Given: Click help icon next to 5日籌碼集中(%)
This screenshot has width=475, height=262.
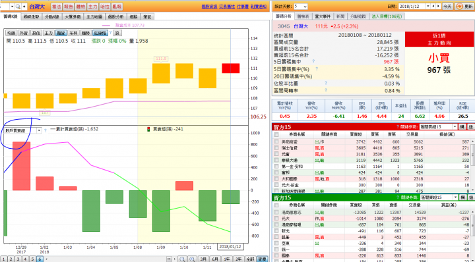Looking at the screenshot, I should [317, 69].
